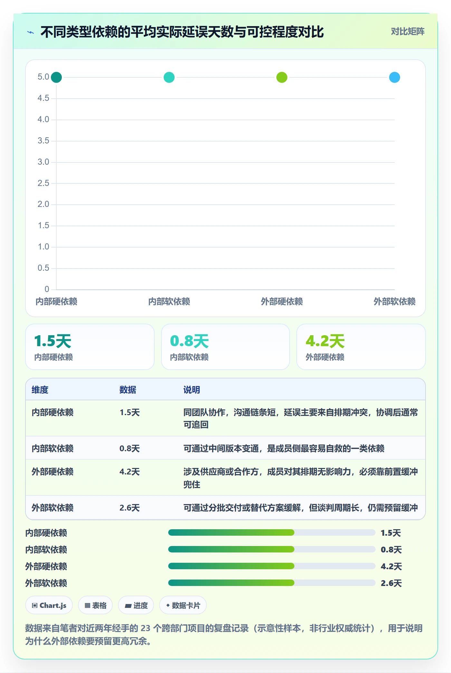Click the footnote starting 数据来自笔者
Image resolution: width=451 pixels, height=673 pixels.
(224, 635)
